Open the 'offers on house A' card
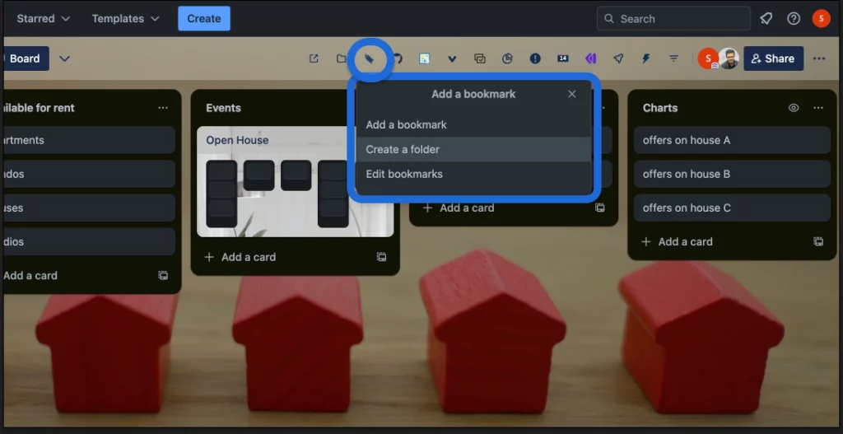843x434 pixels. (732, 140)
